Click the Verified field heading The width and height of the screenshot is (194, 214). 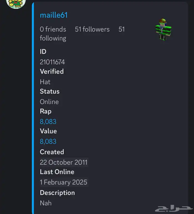point(52,71)
